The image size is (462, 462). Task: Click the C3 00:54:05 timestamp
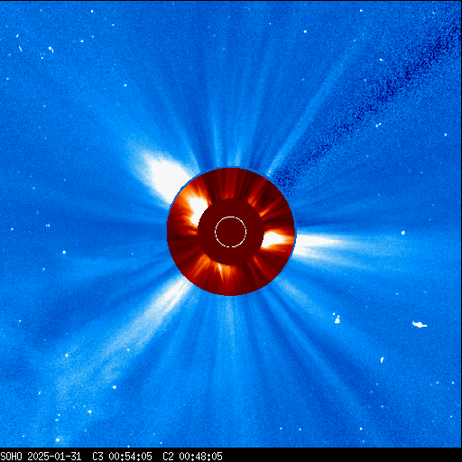click(122, 457)
